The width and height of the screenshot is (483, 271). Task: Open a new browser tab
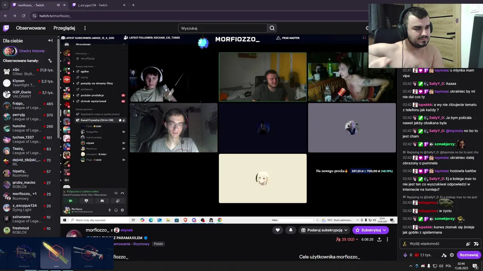click(x=133, y=5)
